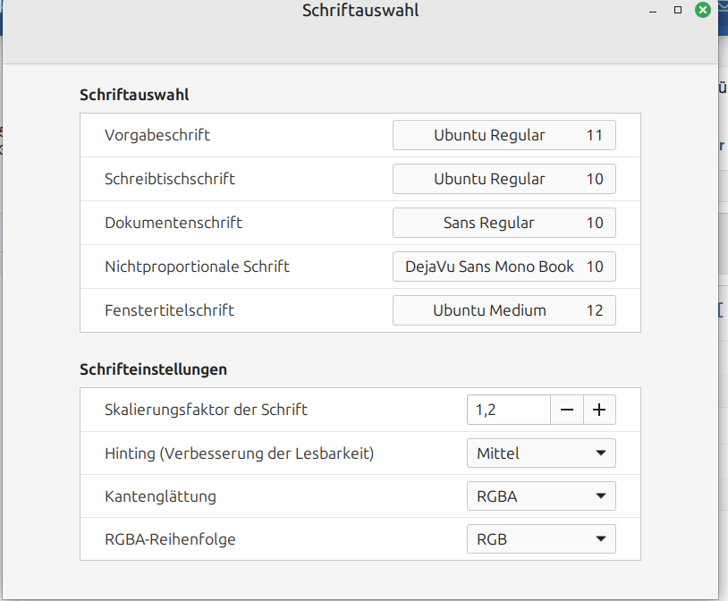
Task: Click the Kantenglättung dropdown arrow icon
Action: 600,496
